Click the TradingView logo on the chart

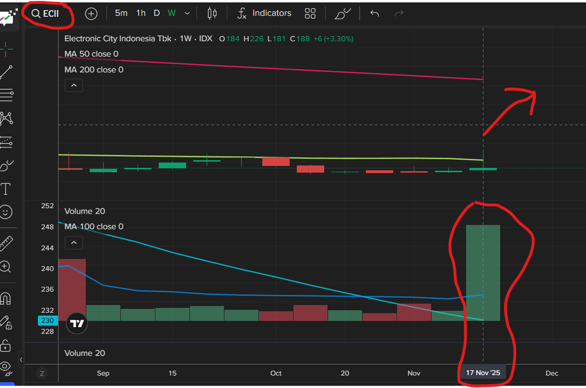(x=77, y=323)
